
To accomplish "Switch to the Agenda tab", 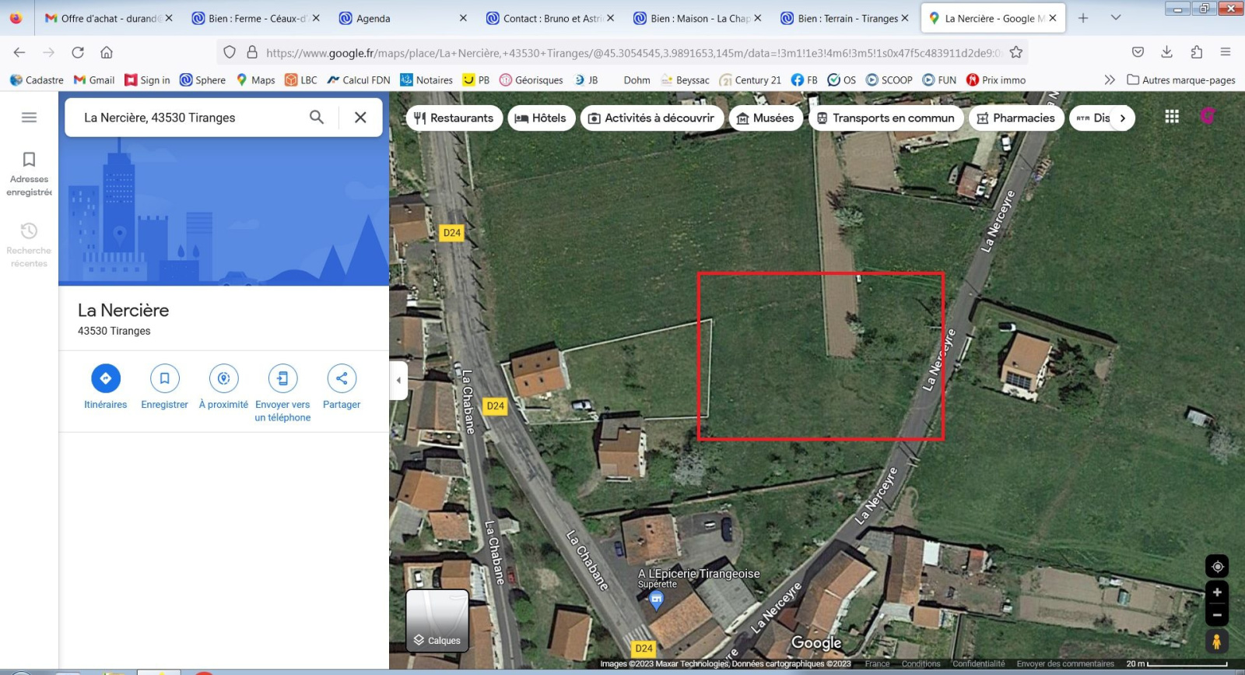I will pyautogui.click(x=401, y=18).
